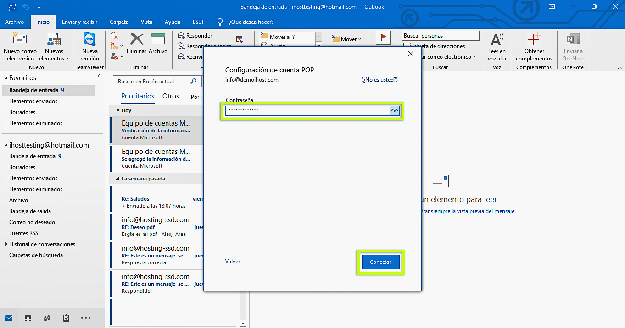This screenshot has height=328, width=625.
Task: Click the red follow-up flag icon
Action: click(383, 38)
